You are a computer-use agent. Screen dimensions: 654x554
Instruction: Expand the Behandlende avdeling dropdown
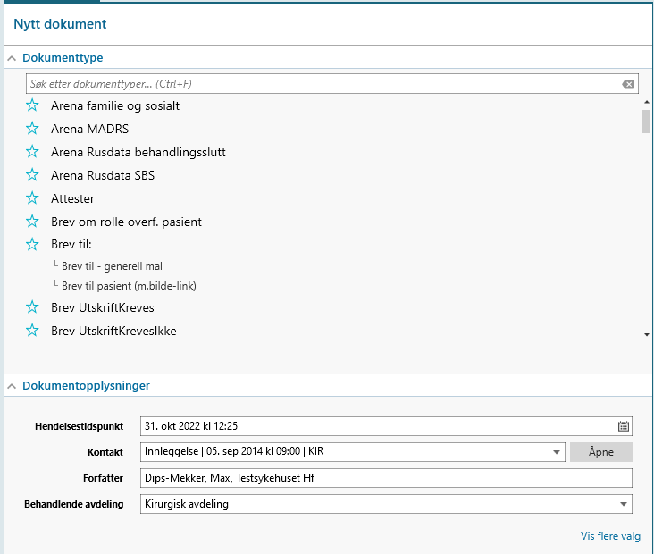pyautogui.click(x=623, y=504)
